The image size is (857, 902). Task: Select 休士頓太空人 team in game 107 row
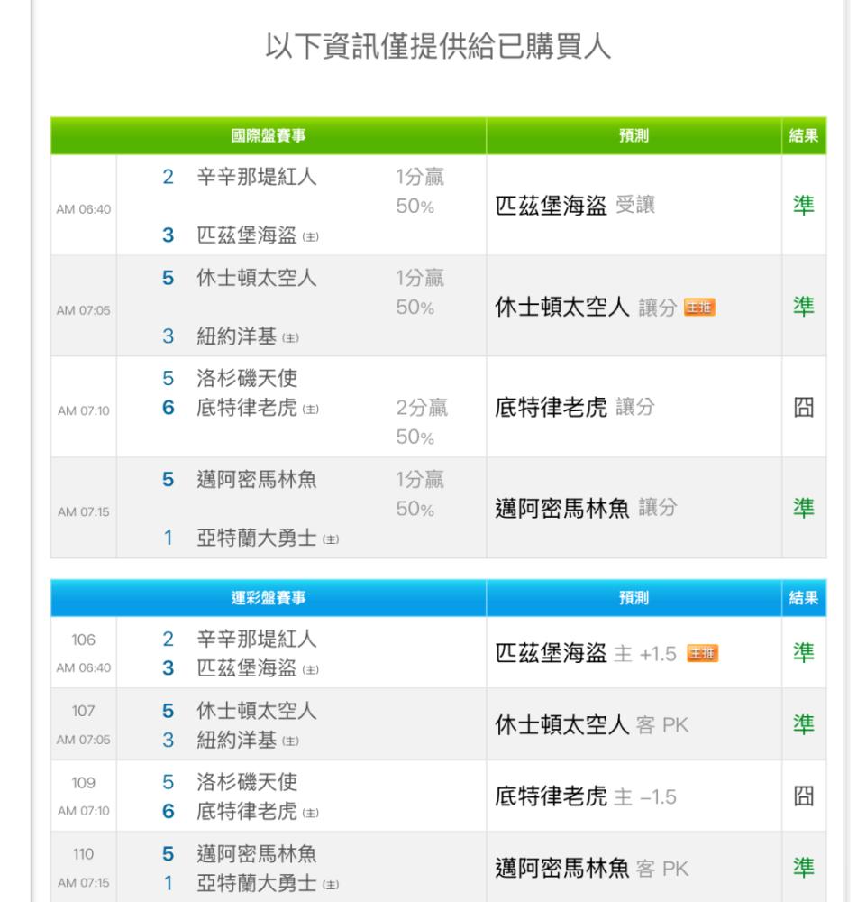click(x=256, y=711)
